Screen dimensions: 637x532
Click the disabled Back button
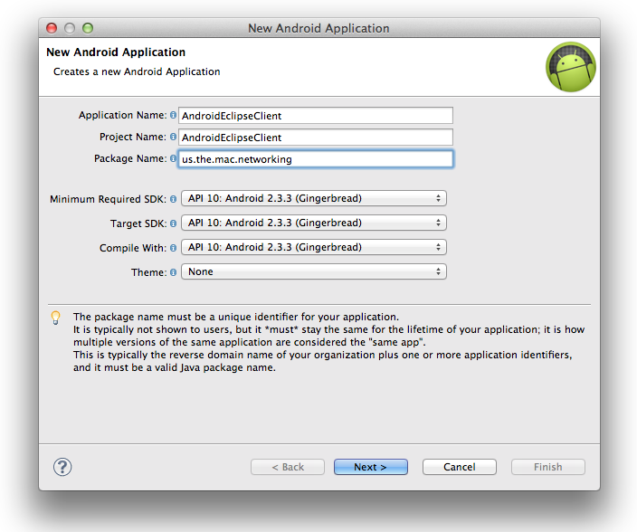288,467
